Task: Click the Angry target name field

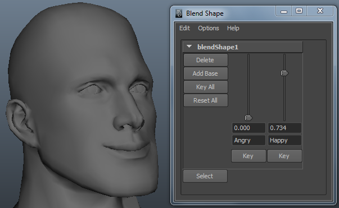Action: (248, 140)
